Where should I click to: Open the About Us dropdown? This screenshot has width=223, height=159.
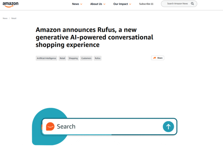click(98, 4)
